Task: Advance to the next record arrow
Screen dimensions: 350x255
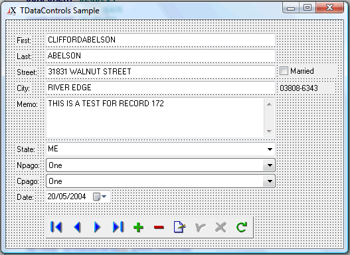Action: (98, 227)
